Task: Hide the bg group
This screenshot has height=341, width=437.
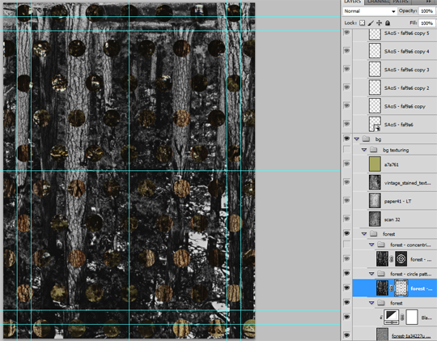Action: tap(346, 139)
